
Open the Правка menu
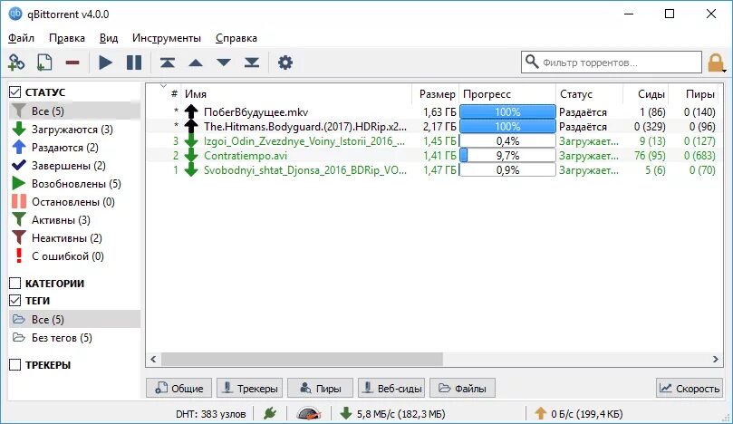click(67, 38)
